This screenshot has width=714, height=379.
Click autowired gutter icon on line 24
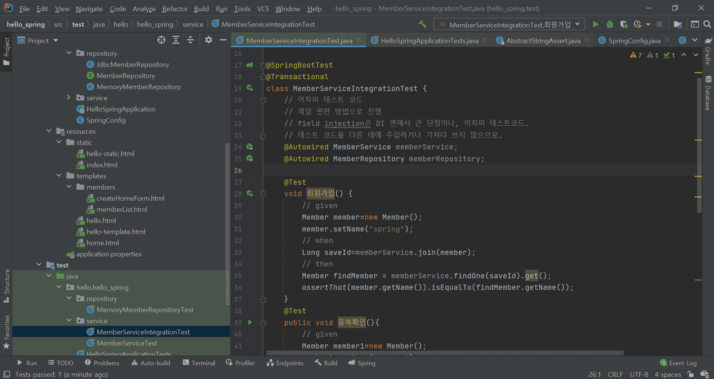point(250,147)
